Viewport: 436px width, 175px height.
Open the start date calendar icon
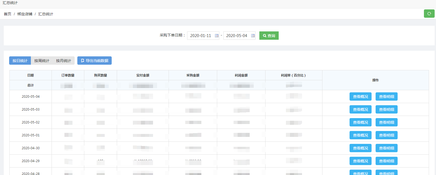pyautogui.click(x=217, y=36)
